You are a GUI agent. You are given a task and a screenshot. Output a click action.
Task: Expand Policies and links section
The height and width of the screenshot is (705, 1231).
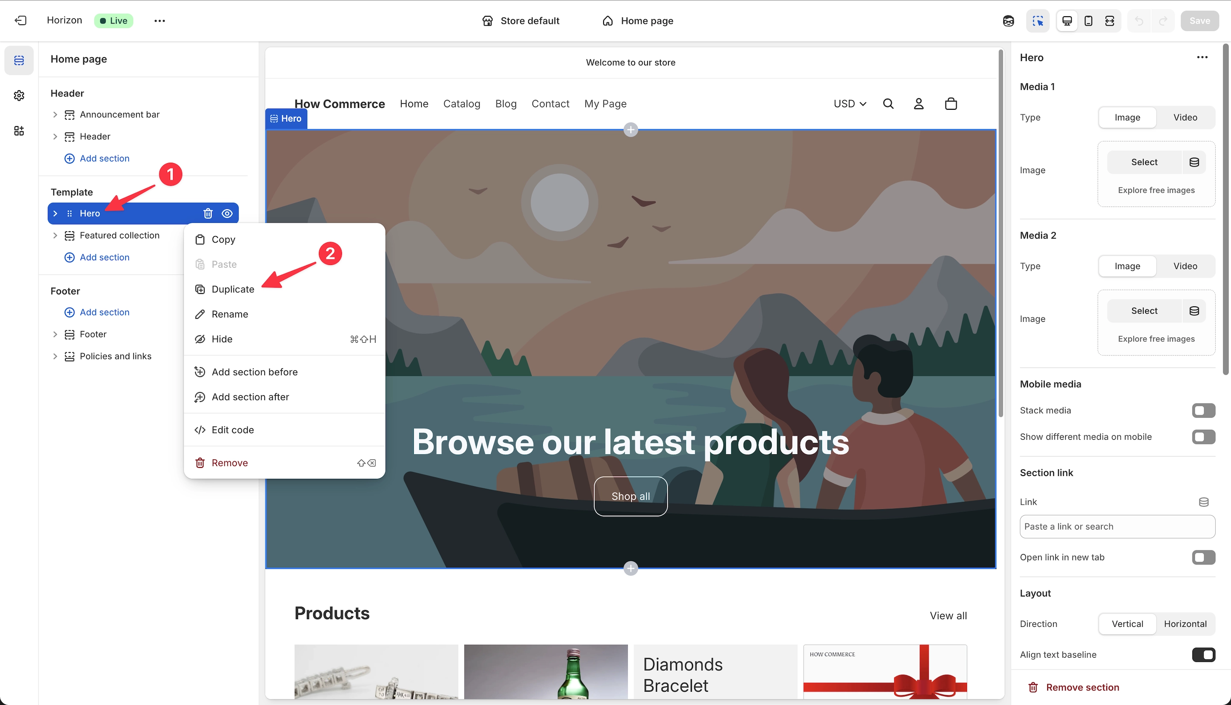(x=55, y=356)
